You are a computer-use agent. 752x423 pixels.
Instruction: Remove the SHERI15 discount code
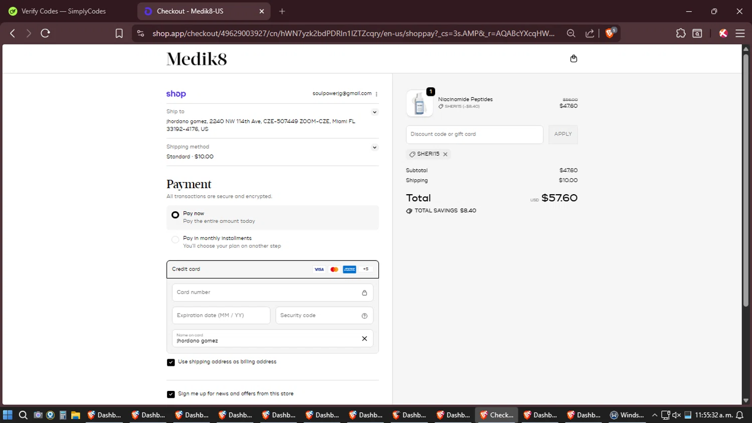pos(445,154)
